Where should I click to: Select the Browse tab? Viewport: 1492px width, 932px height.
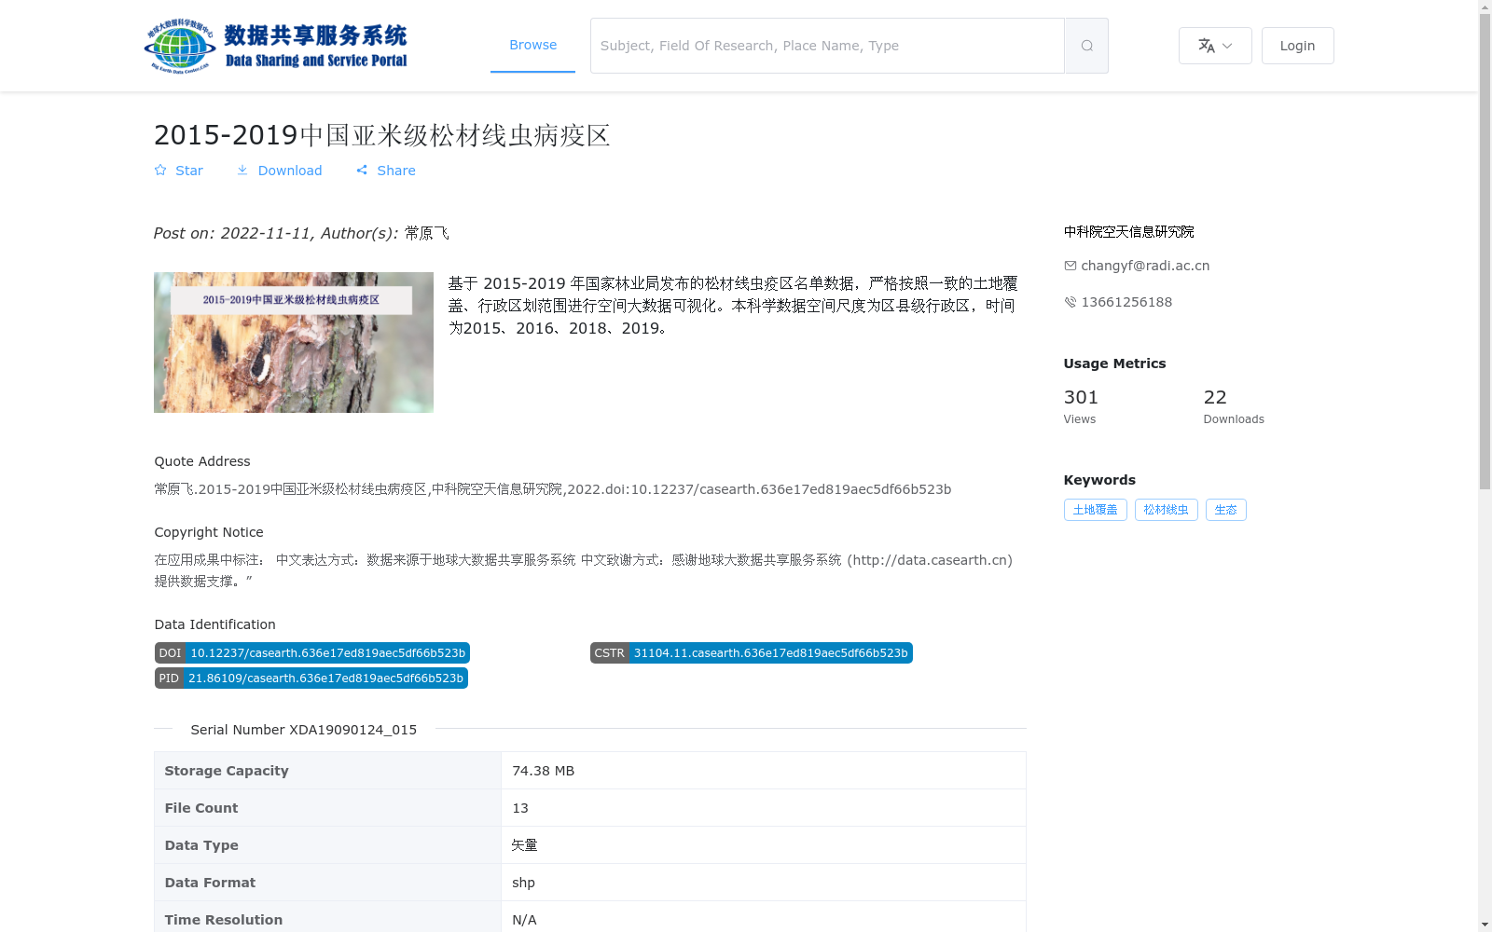(x=532, y=45)
